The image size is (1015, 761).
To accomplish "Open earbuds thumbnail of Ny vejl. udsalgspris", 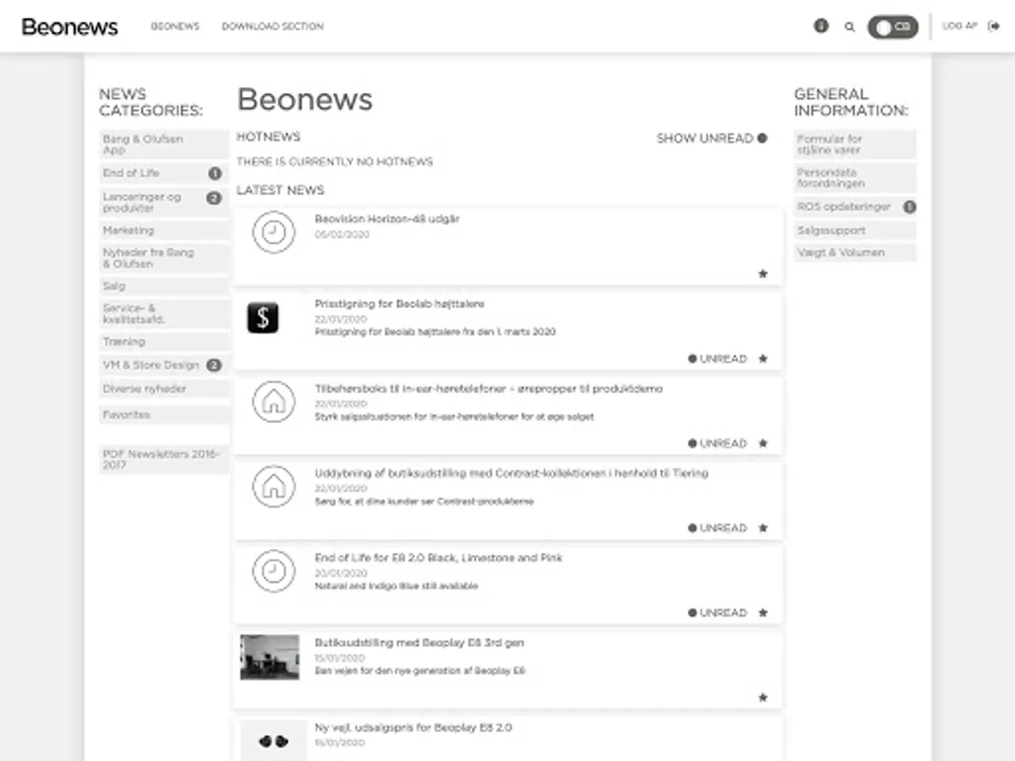I will coord(272,742).
